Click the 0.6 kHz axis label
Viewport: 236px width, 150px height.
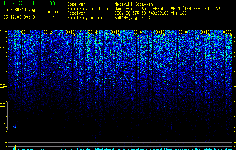[x=3, y=142]
